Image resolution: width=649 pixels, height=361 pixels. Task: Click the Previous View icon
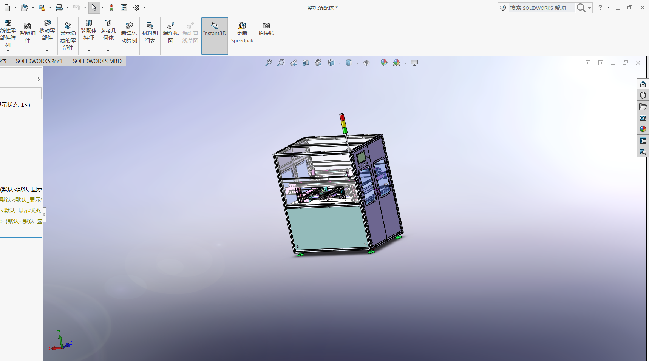294,63
